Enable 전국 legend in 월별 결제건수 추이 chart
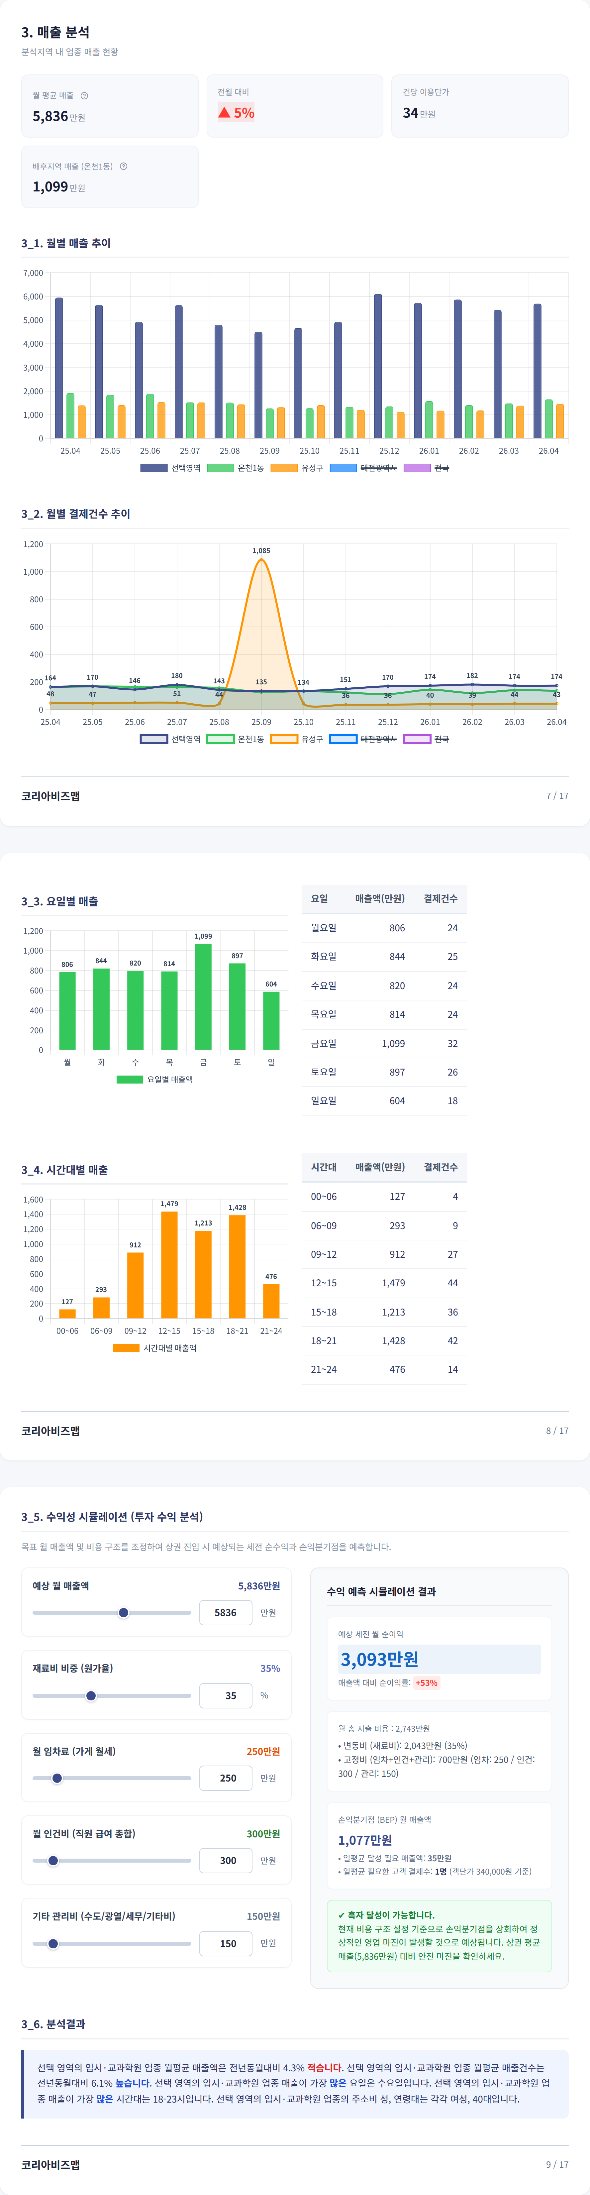This screenshot has height=2195, width=590. pyautogui.click(x=427, y=739)
